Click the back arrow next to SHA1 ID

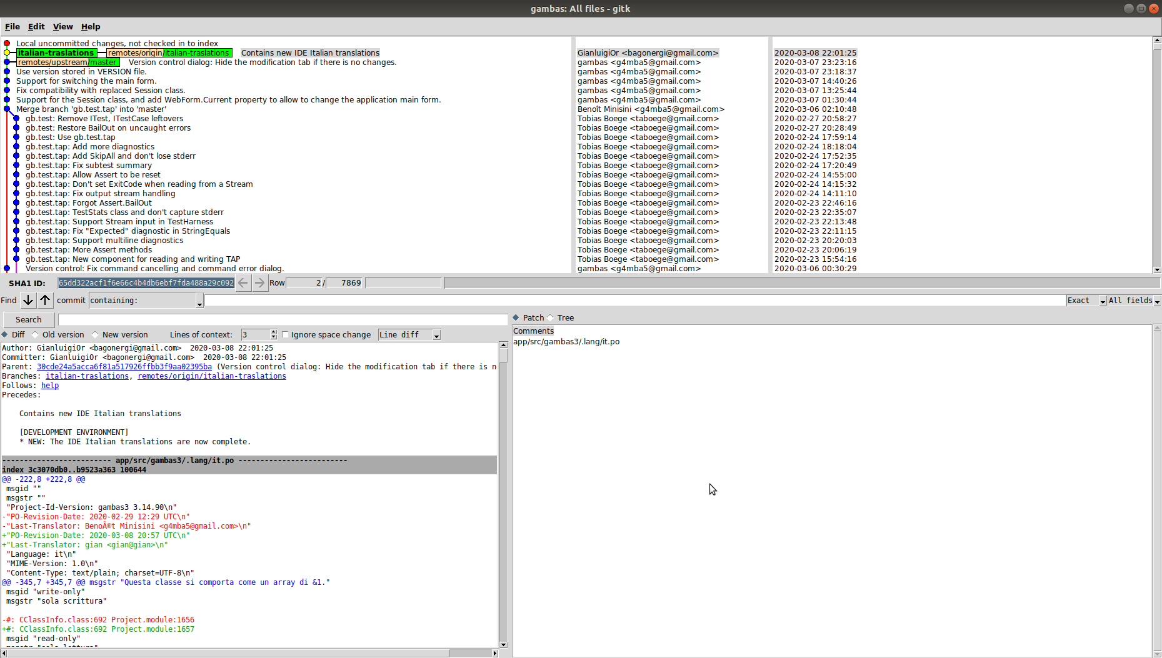pyautogui.click(x=243, y=283)
